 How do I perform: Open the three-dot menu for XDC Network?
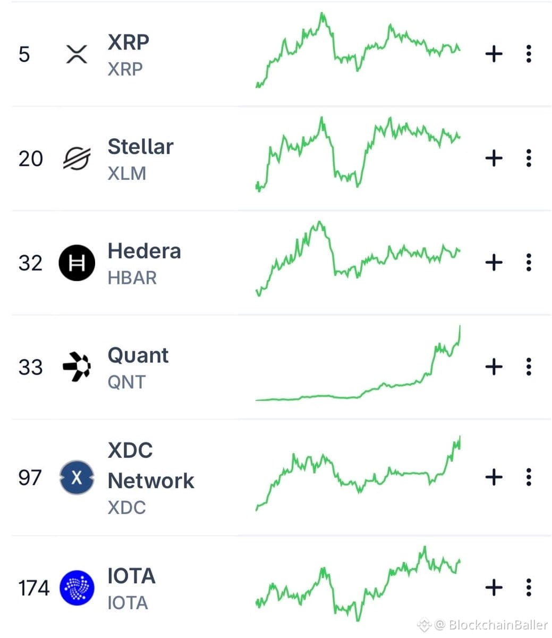coord(529,477)
